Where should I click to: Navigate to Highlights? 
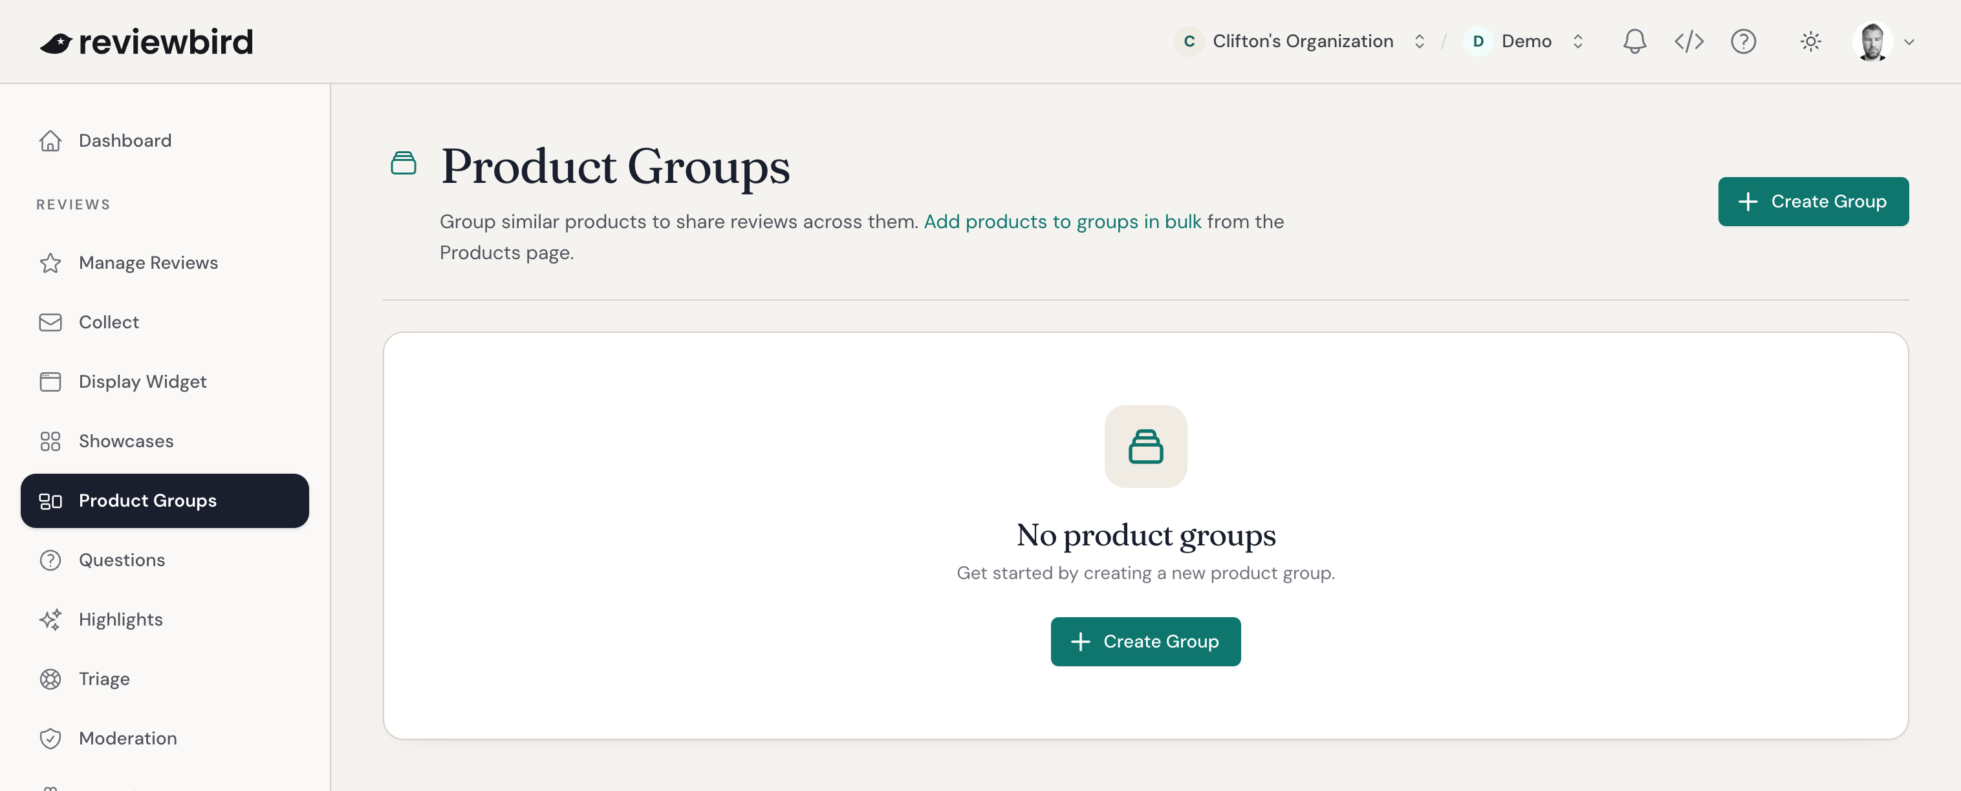(164, 620)
